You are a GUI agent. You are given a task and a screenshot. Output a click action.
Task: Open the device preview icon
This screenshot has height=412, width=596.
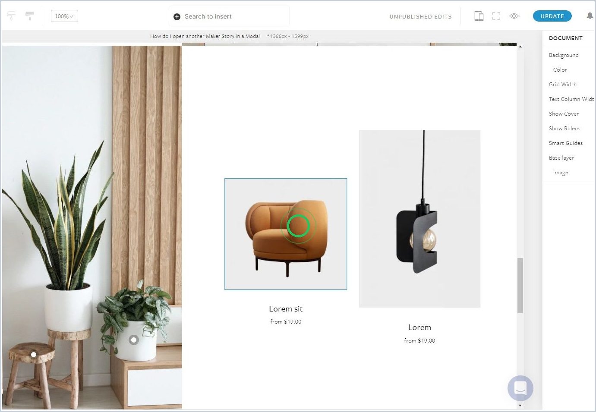479,16
